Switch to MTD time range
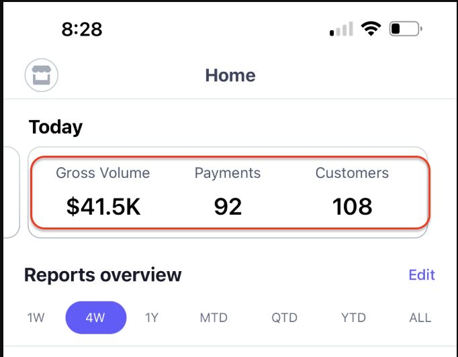Image resolution: width=458 pixels, height=357 pixels. click(214, 317)
